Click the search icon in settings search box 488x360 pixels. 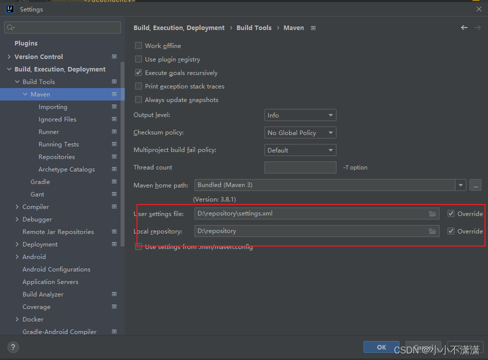(x=10, y=27)
